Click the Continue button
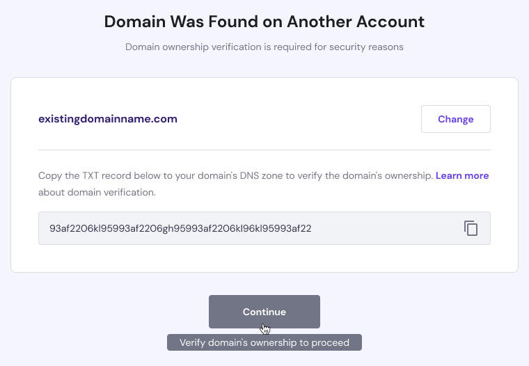Viewport: 529px width, 366px height. click(x=264, y=312)
